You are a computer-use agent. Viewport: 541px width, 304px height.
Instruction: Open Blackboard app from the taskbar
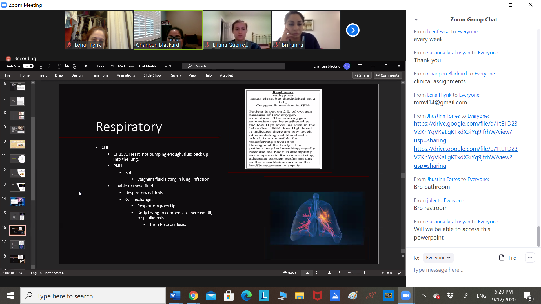(x=388, y=296)
